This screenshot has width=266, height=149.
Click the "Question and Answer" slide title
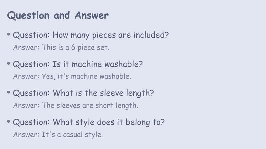58,15
